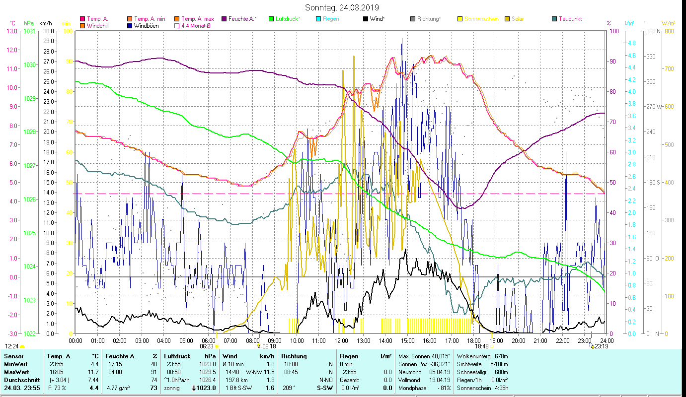Click the 'Wolkenunterg 678m' entry
This screenshot has height=397, width=686.
[x=482, y=356]
